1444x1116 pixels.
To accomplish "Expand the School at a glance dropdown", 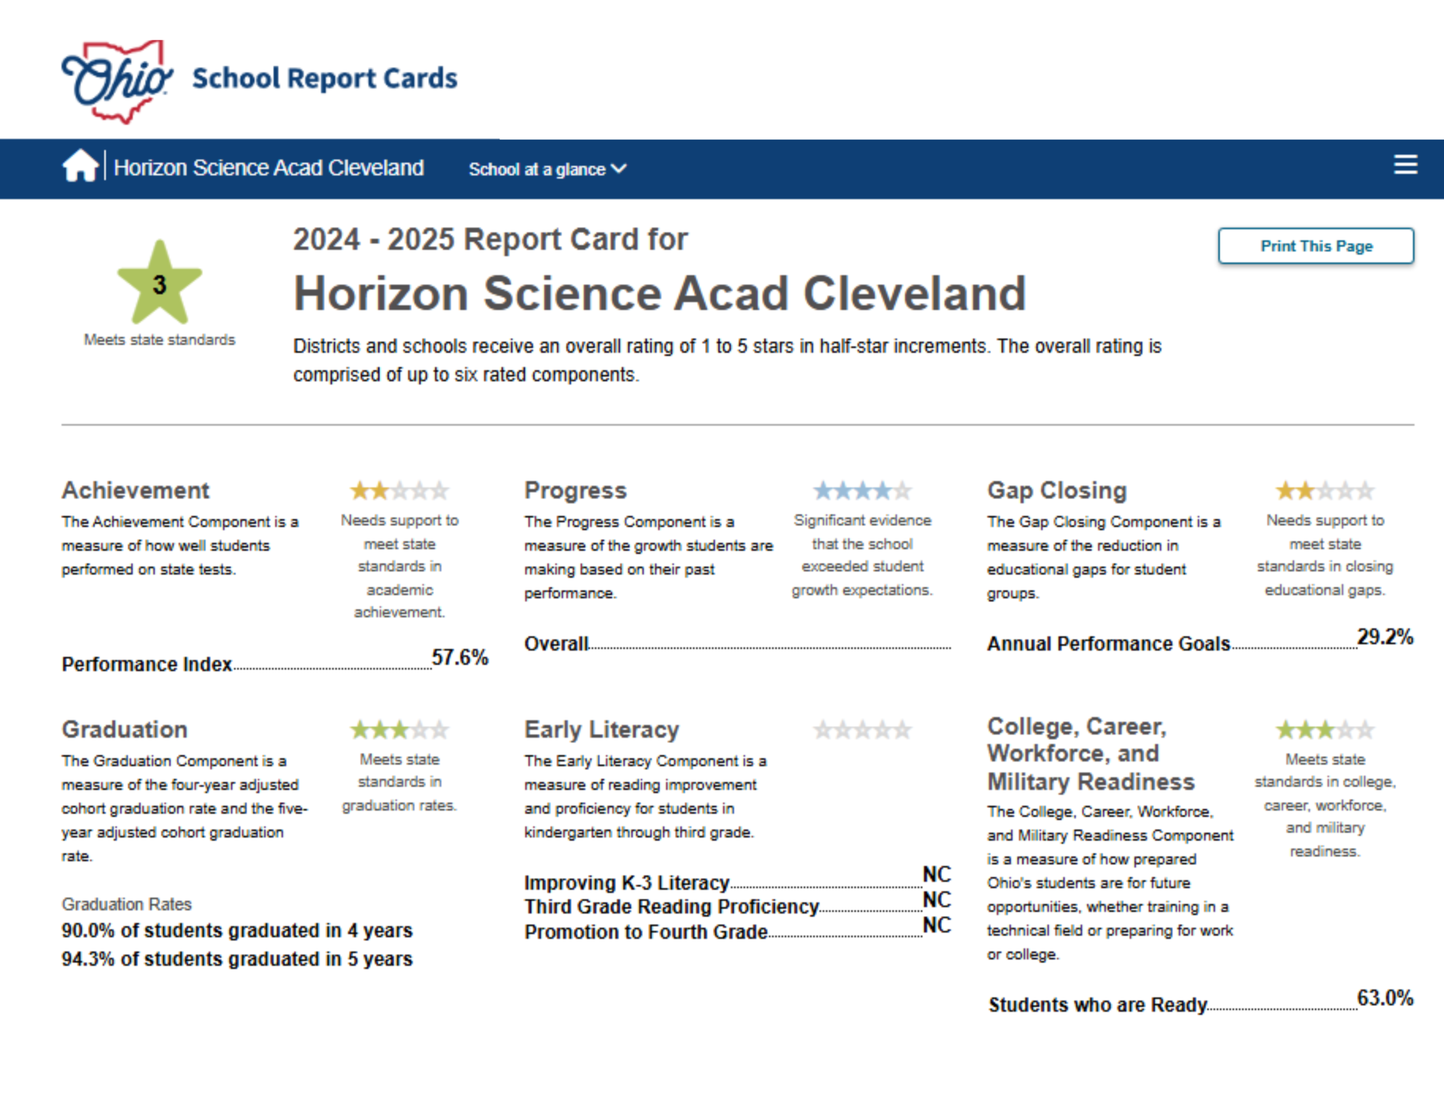I will (547, 169).
